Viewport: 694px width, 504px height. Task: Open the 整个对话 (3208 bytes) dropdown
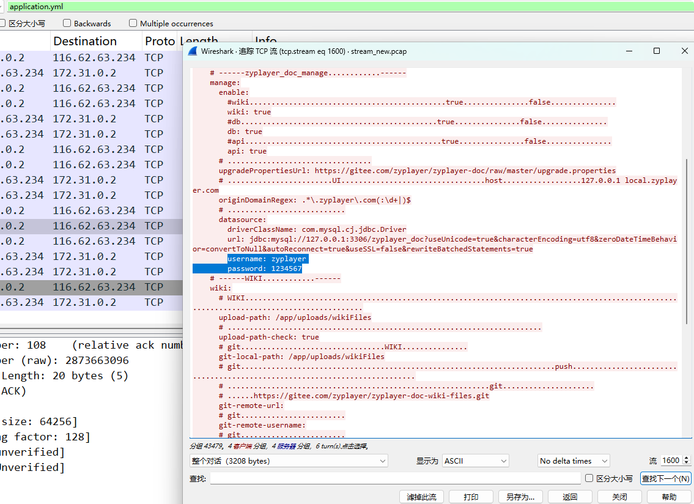[x=289, y=461]
